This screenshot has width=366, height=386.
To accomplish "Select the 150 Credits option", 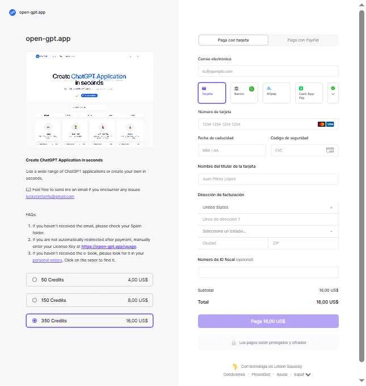I will [90, 300].
